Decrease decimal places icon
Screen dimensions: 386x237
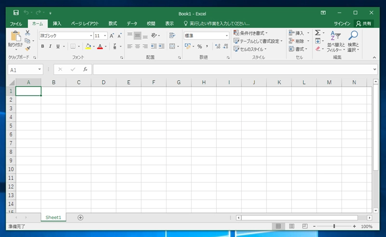225,46
